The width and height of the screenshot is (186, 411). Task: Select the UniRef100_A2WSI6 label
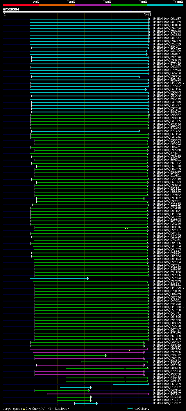pos(167,124)
